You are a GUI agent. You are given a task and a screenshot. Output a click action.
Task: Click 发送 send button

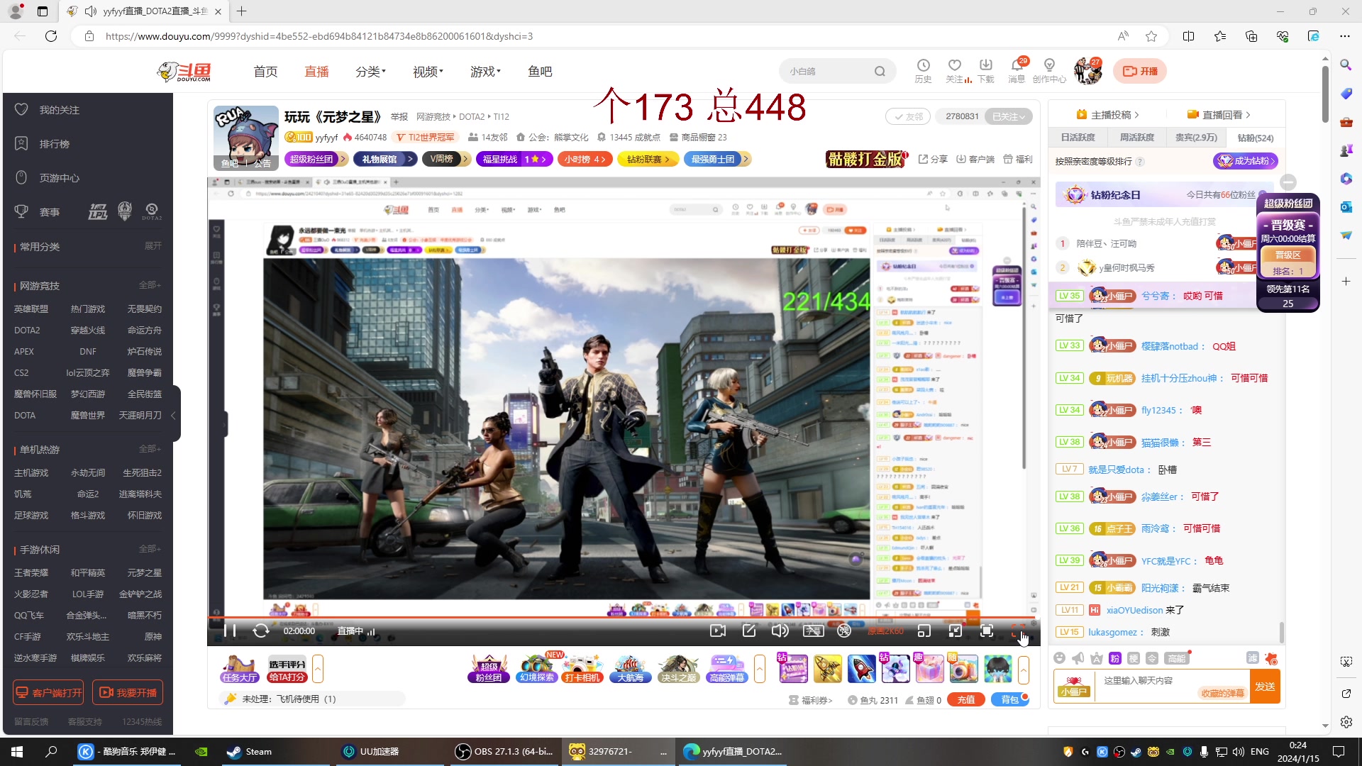pyautogui.click(x=1265, y=687)
